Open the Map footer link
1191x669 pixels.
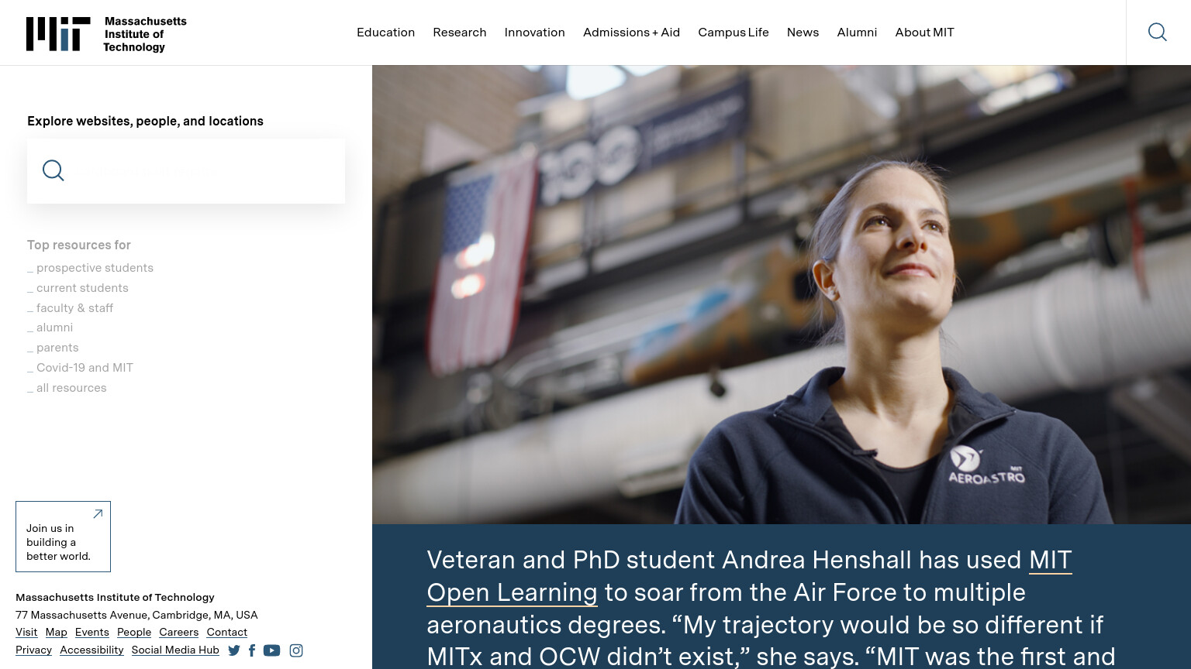(x=56, y=633)
